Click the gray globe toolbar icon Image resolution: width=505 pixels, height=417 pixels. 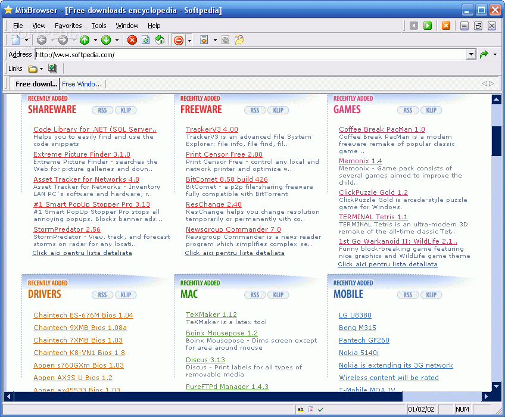click(x=226, y=40)
